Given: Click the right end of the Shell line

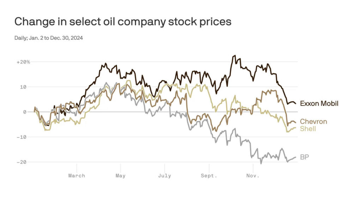Looking at the screenshot, I should pyautogui.click(x=295, y=128).
